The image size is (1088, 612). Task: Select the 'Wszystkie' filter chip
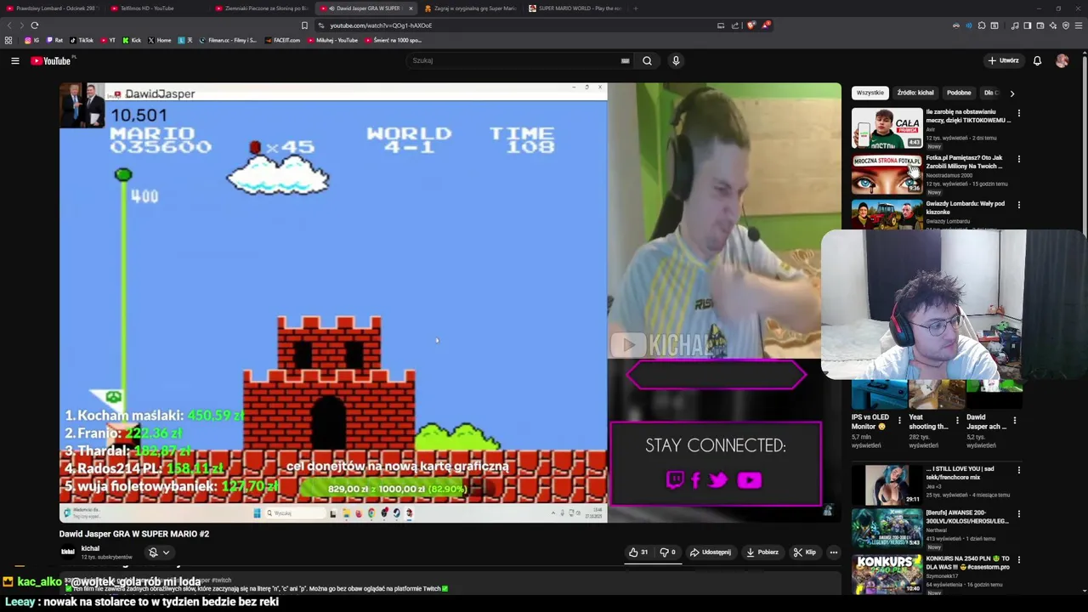coord(870,93)
